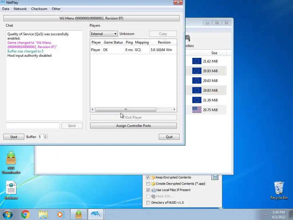Click the Wii Menu game selection button
The width and height of the screenshot is (293, 220).
click(x=91, y=18)
